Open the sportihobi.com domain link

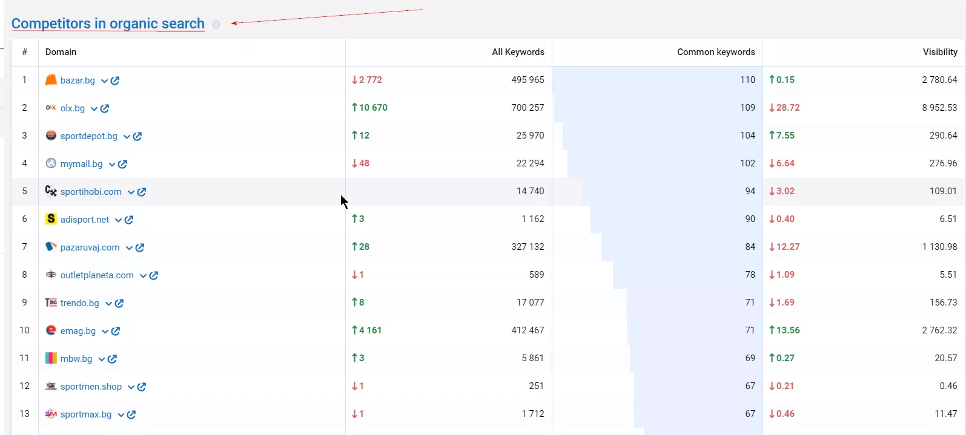pyautogui.click(x=91, y=192)
